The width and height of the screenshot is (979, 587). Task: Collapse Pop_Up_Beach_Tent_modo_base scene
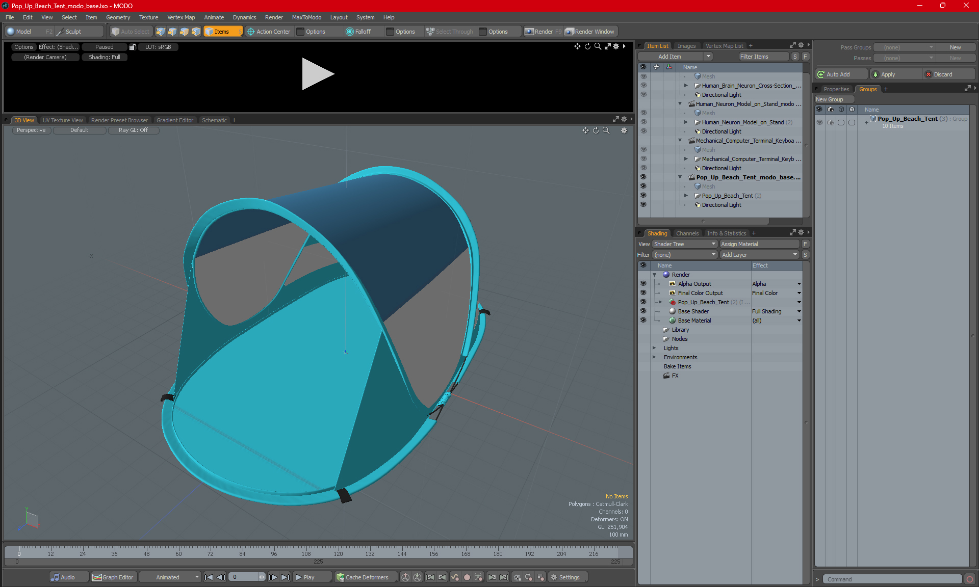(x=680, y=177)
